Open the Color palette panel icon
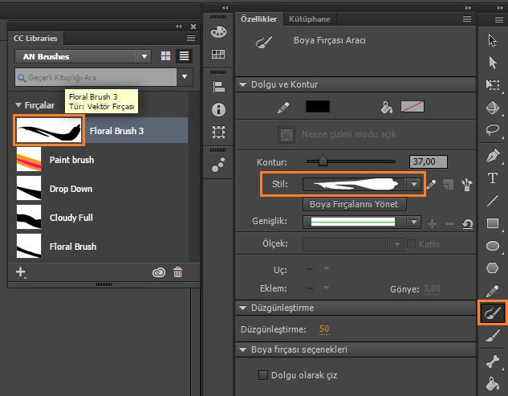 (x=218, y=32)
